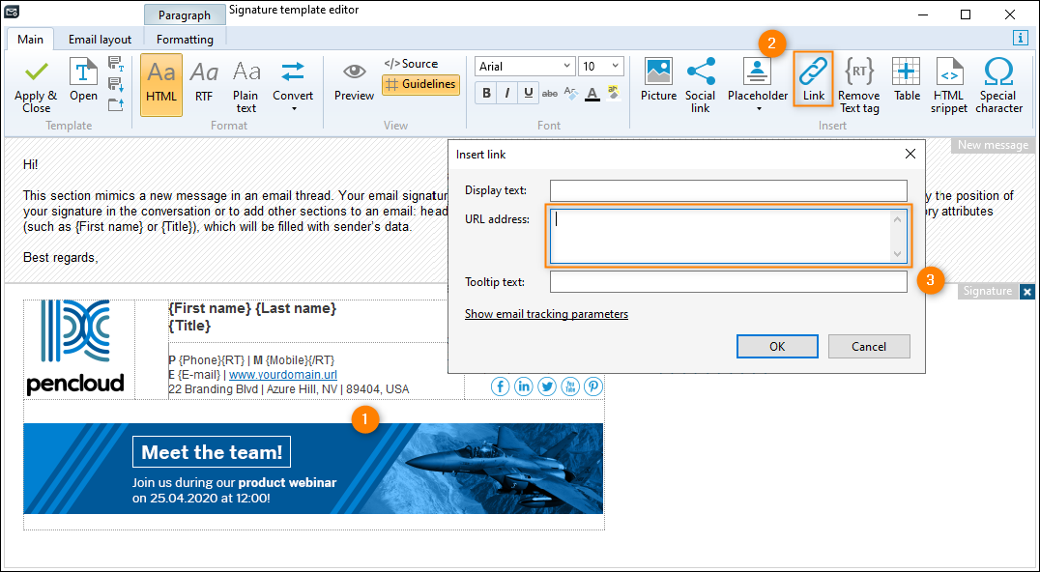1040x572 pixels.
Task: Toggle italic formatting
Action: [x=507, y=93]
